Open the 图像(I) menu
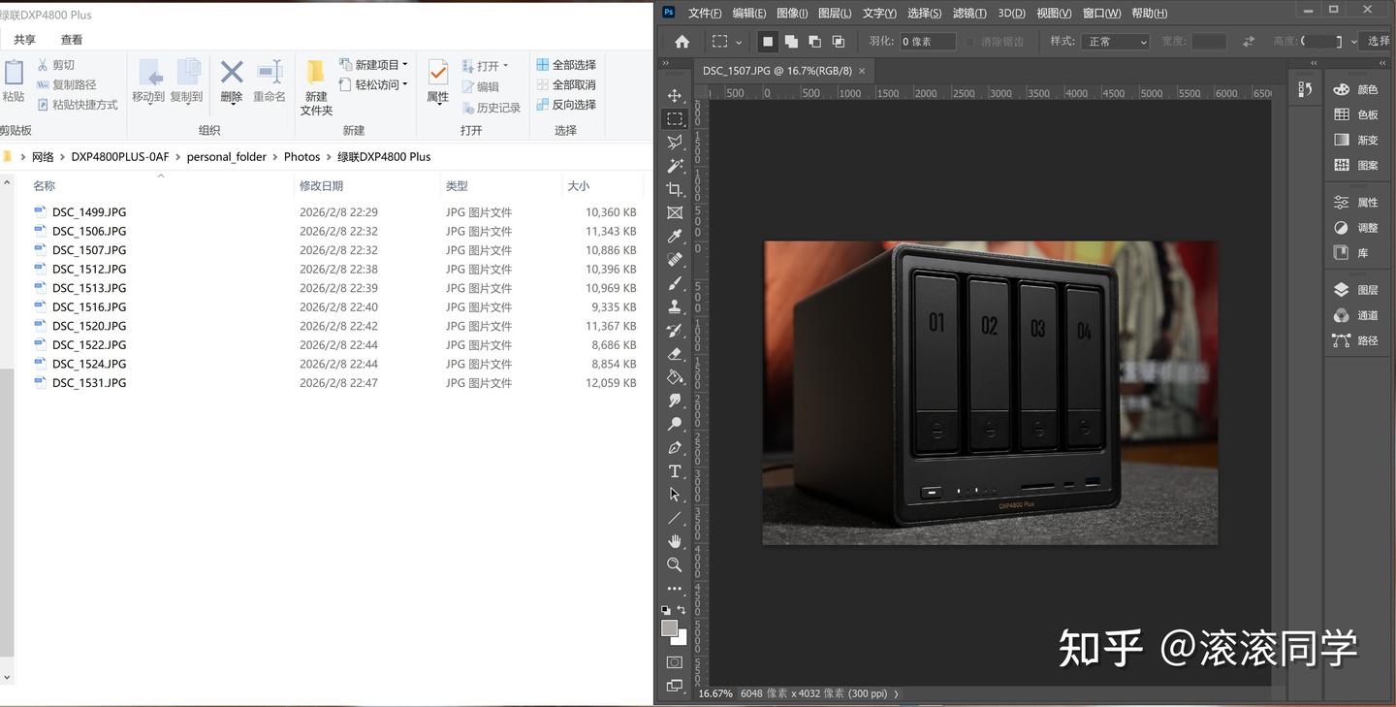The image size is (1396, 707). [792, 13]
